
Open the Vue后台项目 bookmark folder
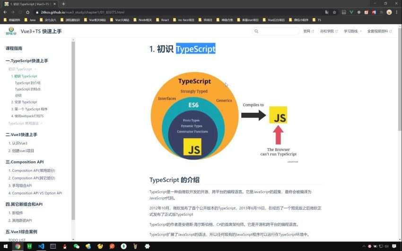[x=273, y=20]
